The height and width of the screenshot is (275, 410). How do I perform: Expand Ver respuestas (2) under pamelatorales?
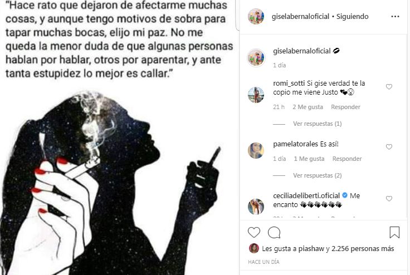(x=317, y=175)
